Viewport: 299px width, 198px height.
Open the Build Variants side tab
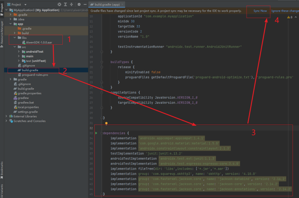tap(2, 191)
